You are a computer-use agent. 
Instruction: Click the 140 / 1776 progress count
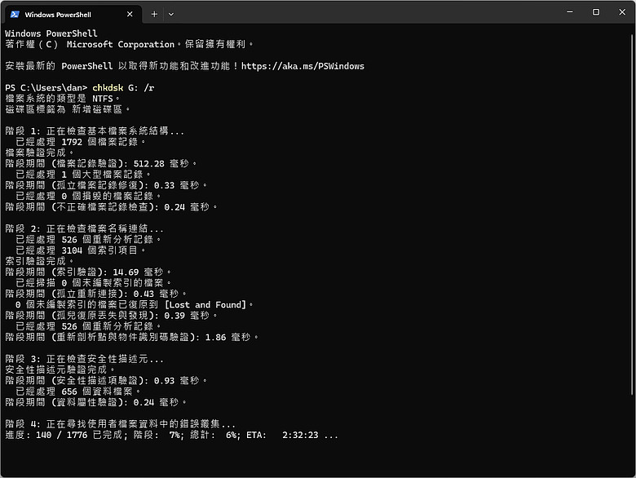tap(62, 435)
